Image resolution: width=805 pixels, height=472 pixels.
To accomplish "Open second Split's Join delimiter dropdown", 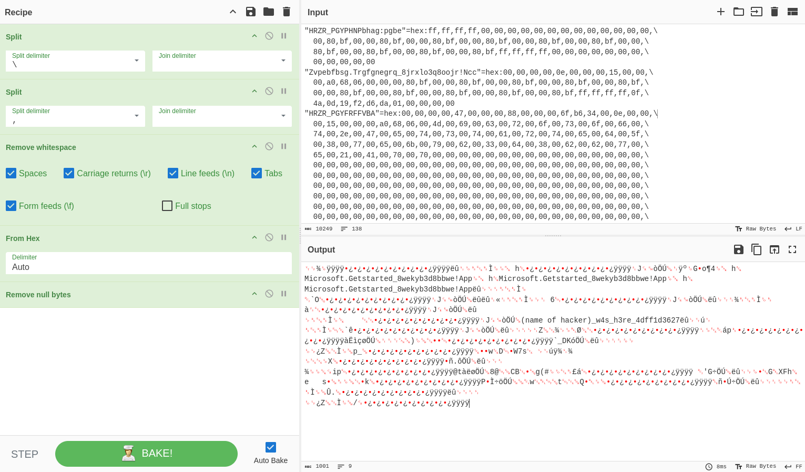I will (283, 116).
